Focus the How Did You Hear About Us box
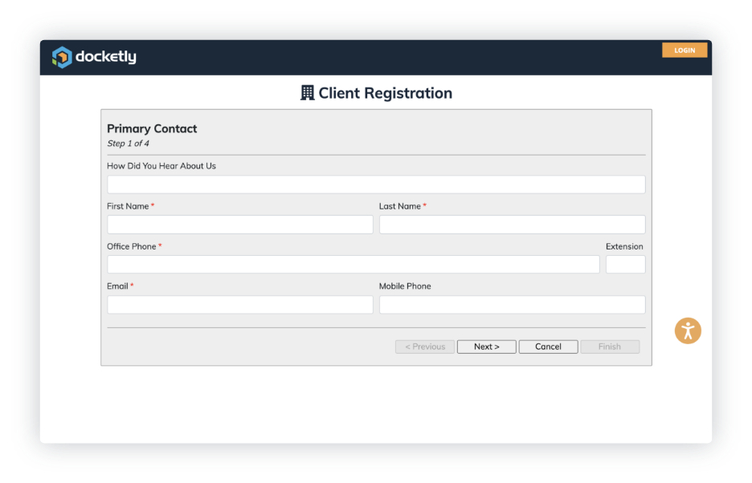The height and width of the screenshot is (483, 752). 376,185
